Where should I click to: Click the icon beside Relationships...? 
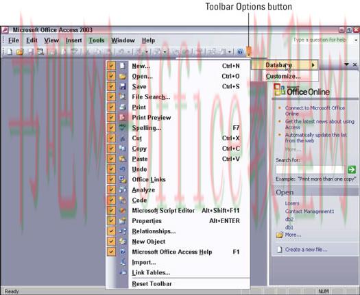(x=123, y=231)
